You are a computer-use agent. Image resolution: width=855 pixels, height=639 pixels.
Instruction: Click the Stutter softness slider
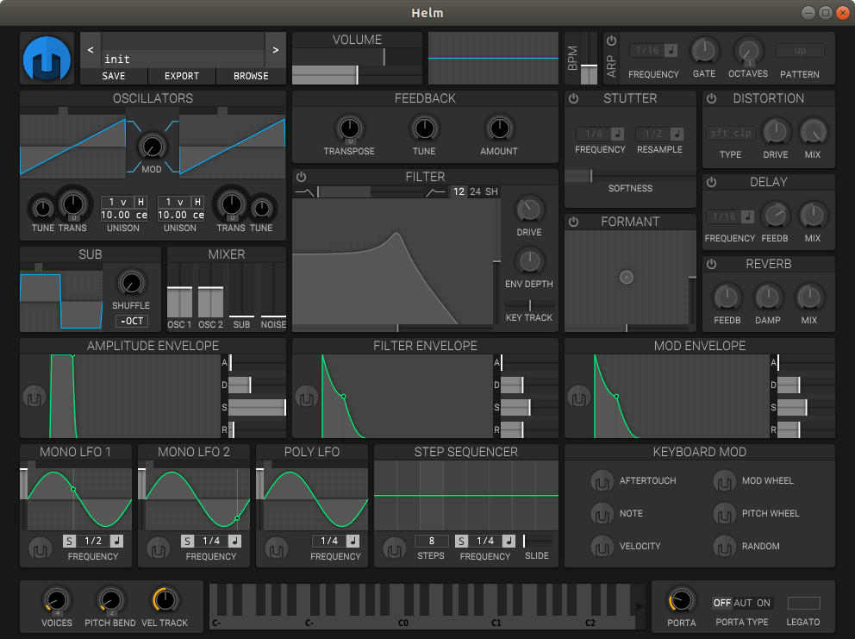click(x=630, y=176)
